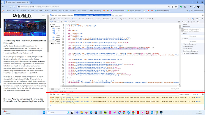Screen dimensions: 205x115
Task: Click the pretty print braces icon
Action: [x=61, y=89]
